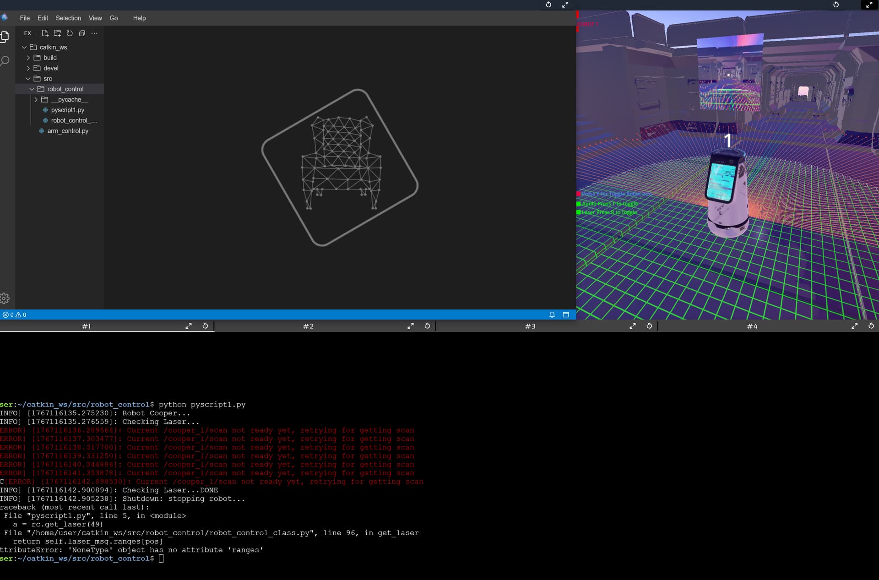
Task: Switch to the #2 pane tab
Action: pos(308,326)
